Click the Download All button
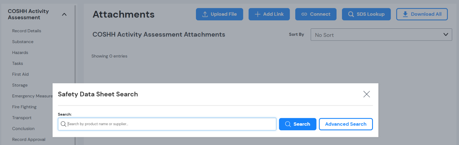Viewport: 459px width, 145px height. click(422, 14)
